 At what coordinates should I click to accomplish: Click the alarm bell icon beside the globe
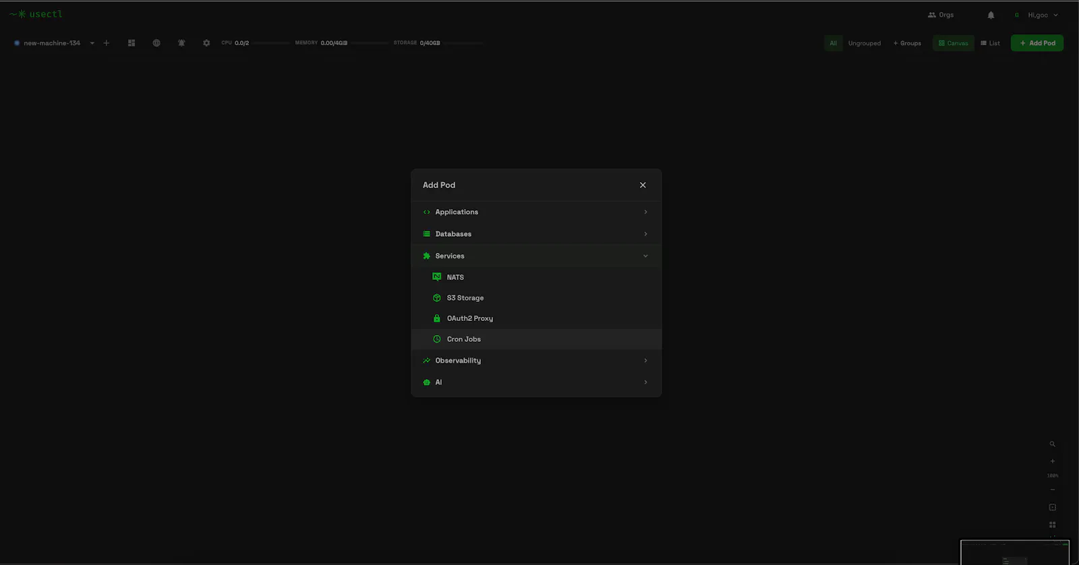click(x=181, y=43)
